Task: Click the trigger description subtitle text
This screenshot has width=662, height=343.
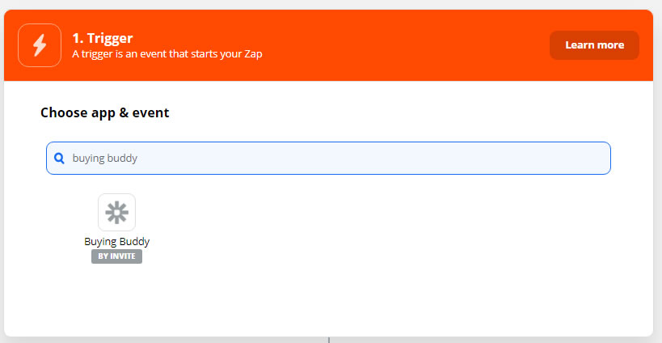Action: coord(167,54)
